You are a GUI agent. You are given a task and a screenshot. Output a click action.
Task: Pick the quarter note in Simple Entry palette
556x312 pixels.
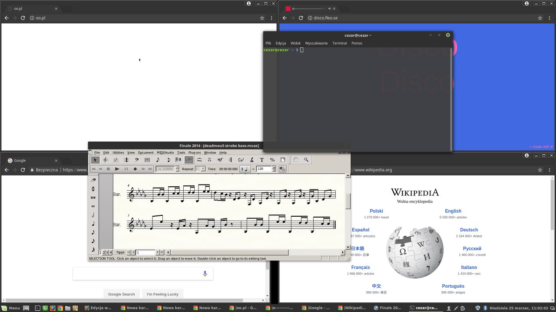click(x=93, y=224)
